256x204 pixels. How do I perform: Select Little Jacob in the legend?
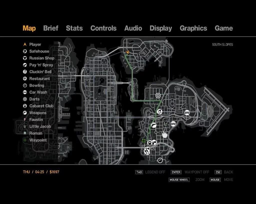coord(37,126)
